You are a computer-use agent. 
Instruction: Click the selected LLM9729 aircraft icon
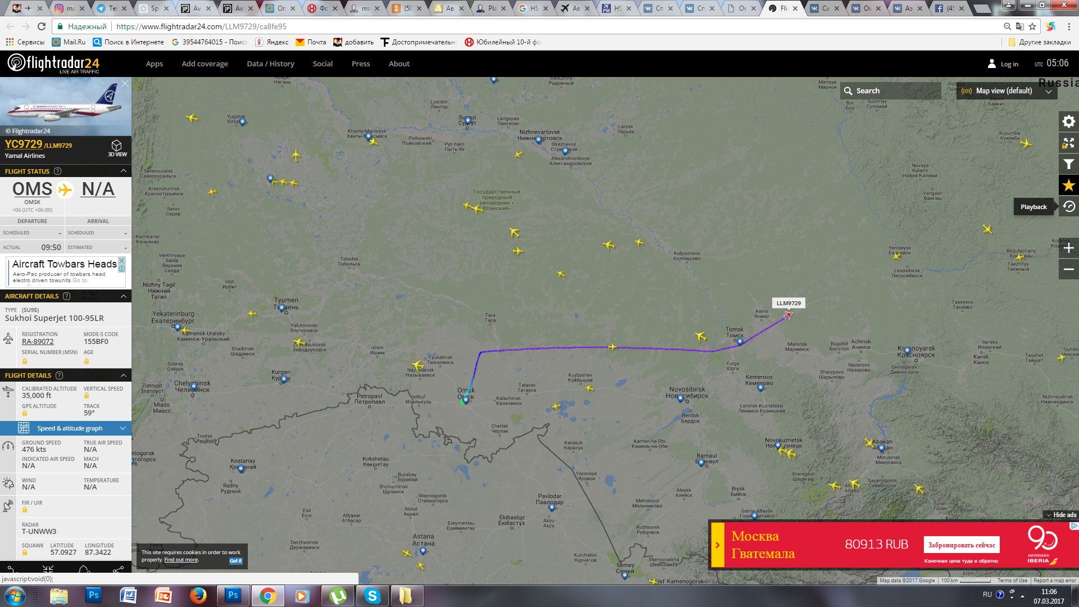coord(788,315)
